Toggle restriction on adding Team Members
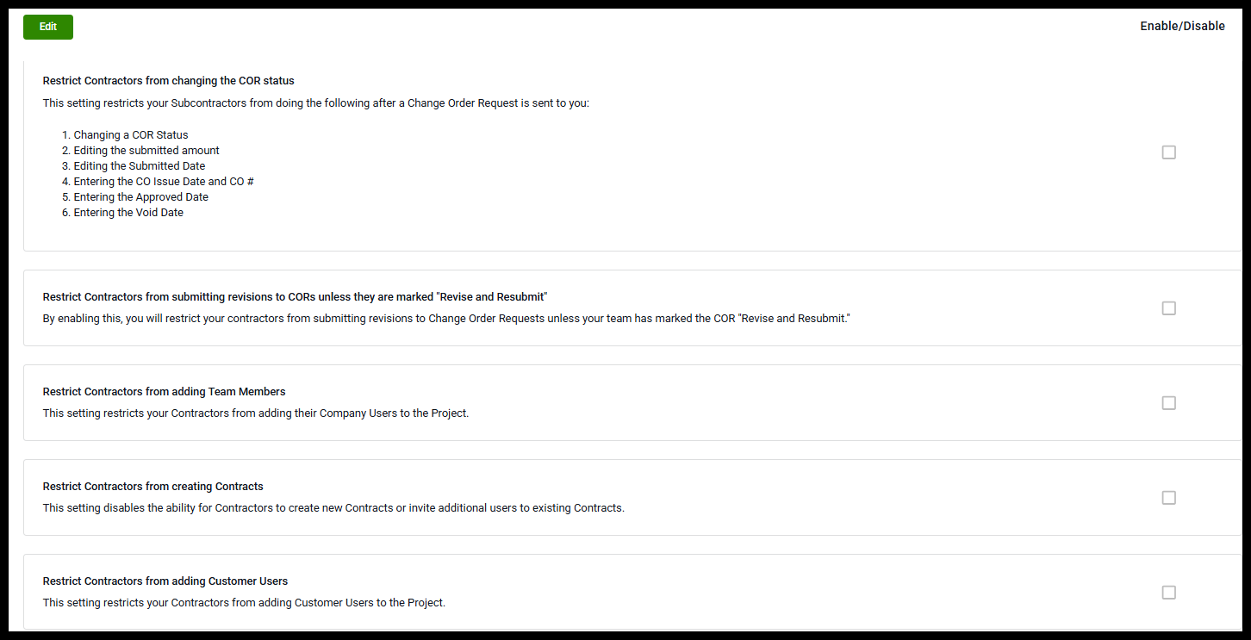Viewport: 1251px width, 640px height. (x=1168, y=403)
